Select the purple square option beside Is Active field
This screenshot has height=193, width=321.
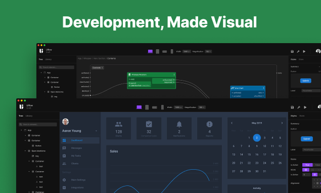[x=314, y=175]
